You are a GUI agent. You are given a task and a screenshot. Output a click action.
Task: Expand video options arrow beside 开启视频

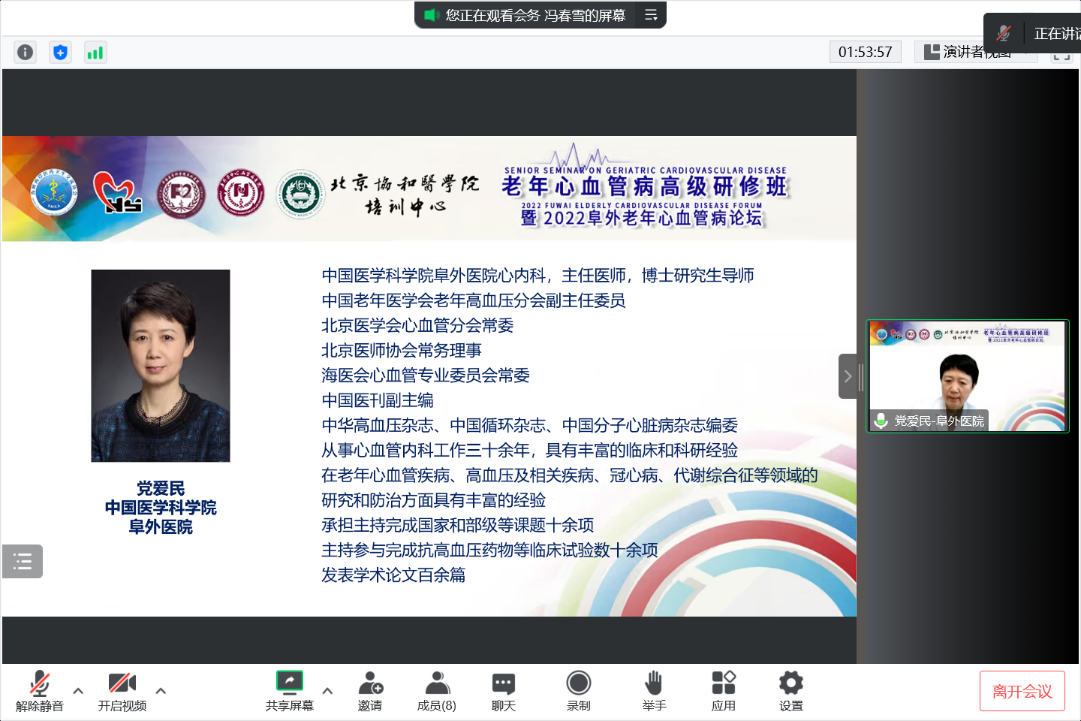161,690
